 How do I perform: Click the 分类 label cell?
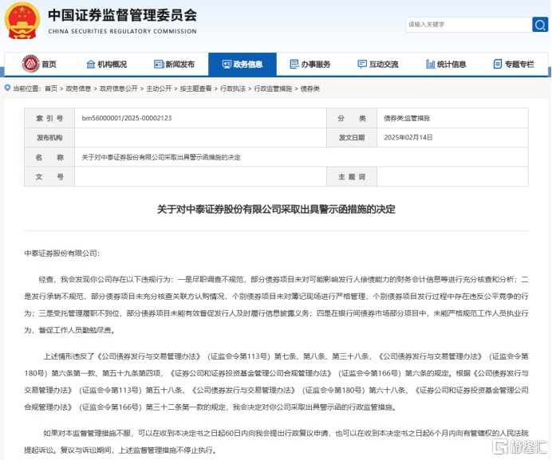pos(352,118)
